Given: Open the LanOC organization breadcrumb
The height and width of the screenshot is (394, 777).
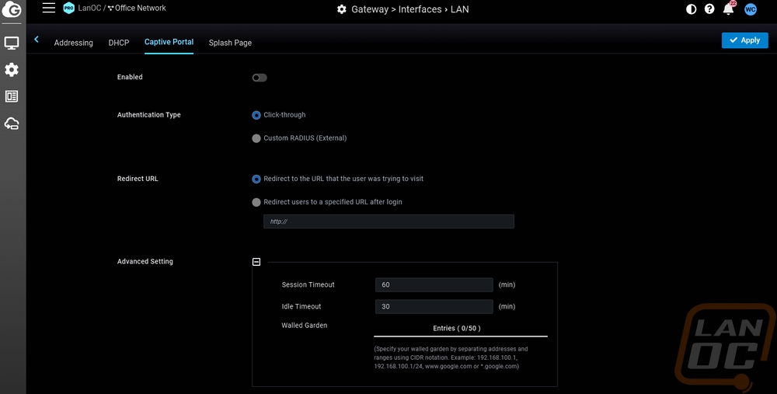Looking at the screenshot, I should (x=89, y=8).
